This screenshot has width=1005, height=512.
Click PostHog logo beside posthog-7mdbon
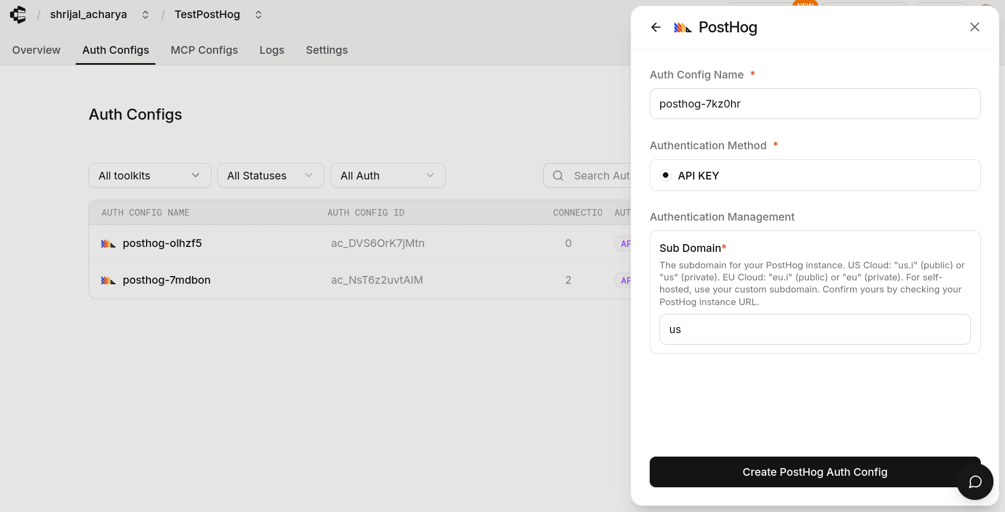point(108,280)
